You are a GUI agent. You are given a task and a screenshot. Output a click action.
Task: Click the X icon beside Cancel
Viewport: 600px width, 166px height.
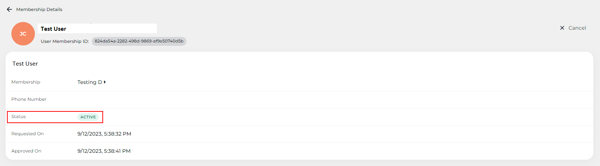click(x=562, y=28)
